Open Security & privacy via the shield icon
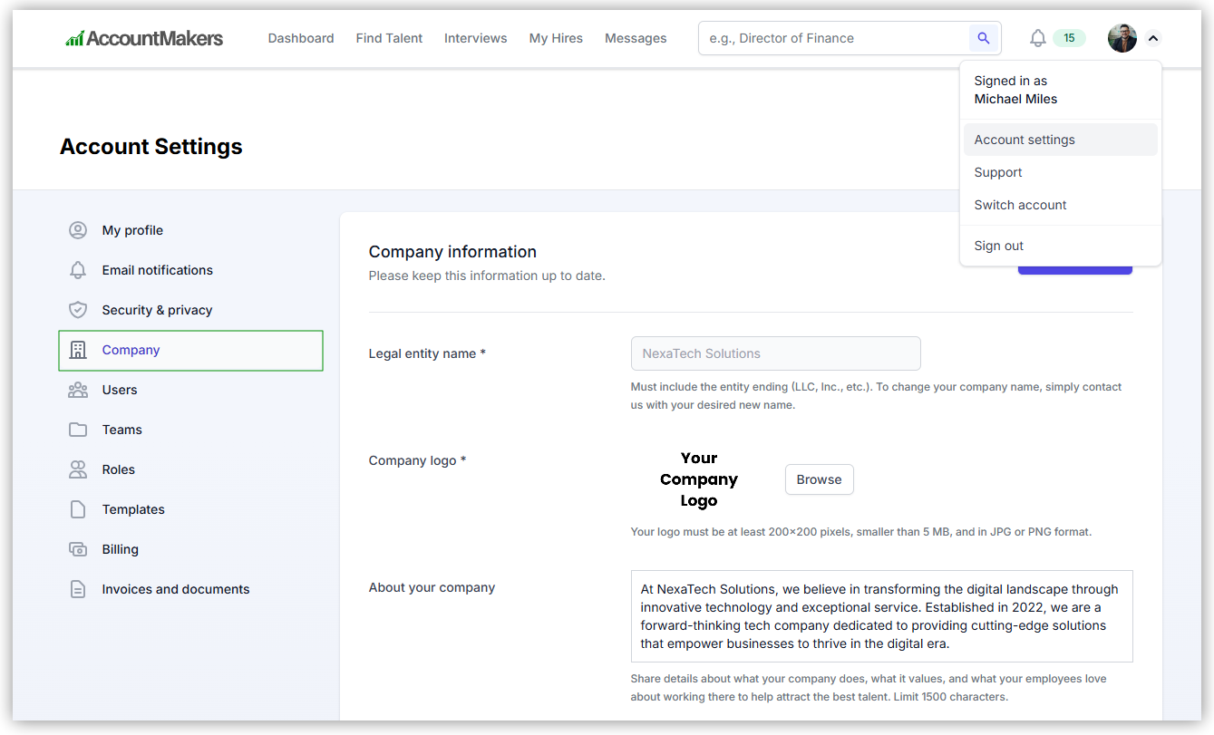Screen dimensions: 1214x735 point(78,309)
